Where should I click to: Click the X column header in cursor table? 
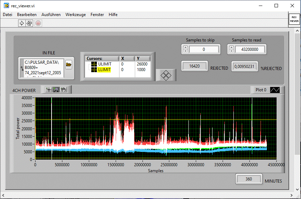tap(127, 59)
